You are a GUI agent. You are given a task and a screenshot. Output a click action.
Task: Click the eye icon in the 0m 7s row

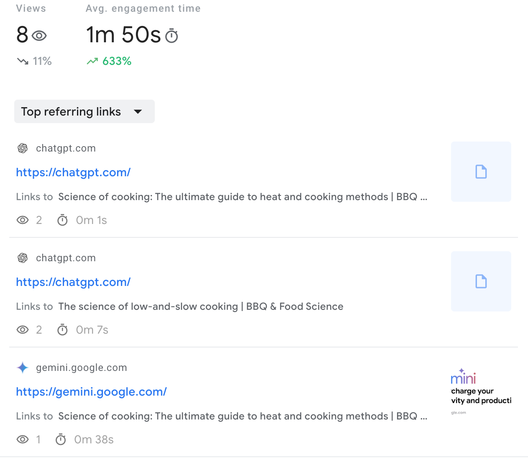23,330
